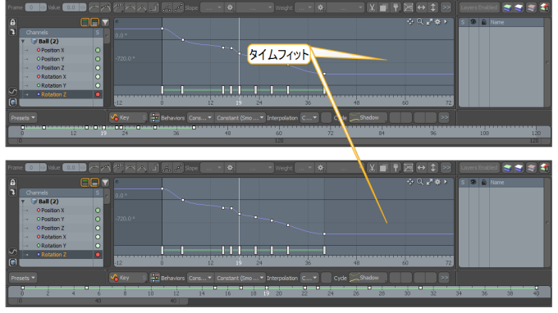The width and height of the screenshot is (558, 313).
Task: Toggle the green circle of the lower Rotation Y channel
Action: (x=98, y=246)
